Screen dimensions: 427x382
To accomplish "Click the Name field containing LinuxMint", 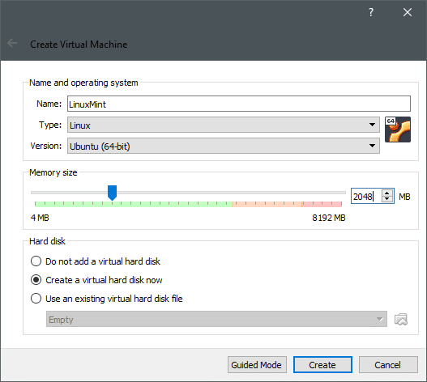I will 239,104.
